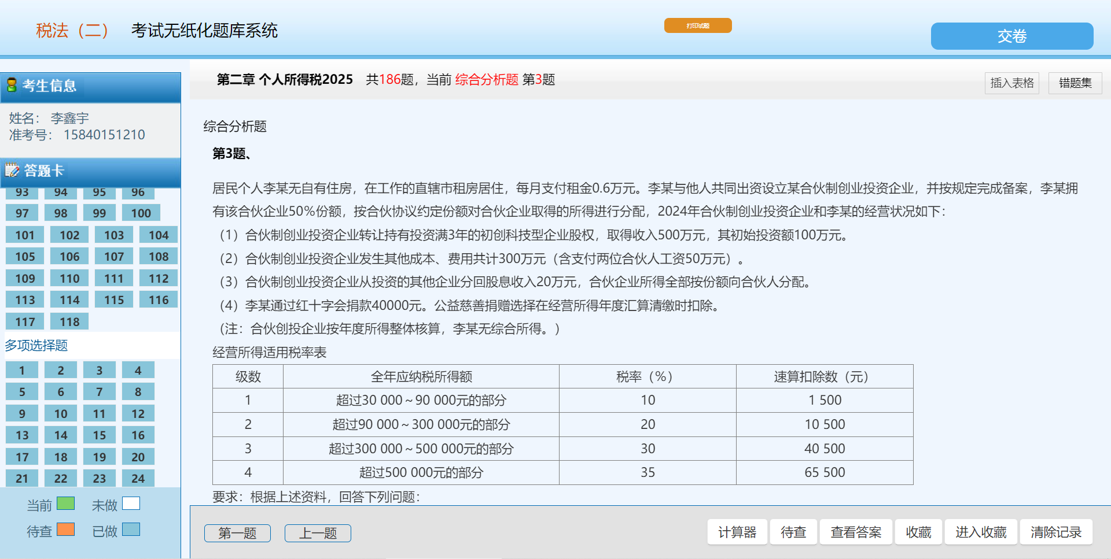The height and width of the screenshot is (559, 1111).
Task: Click the answer card notepad icon
Action: click(x=12, y=170)
